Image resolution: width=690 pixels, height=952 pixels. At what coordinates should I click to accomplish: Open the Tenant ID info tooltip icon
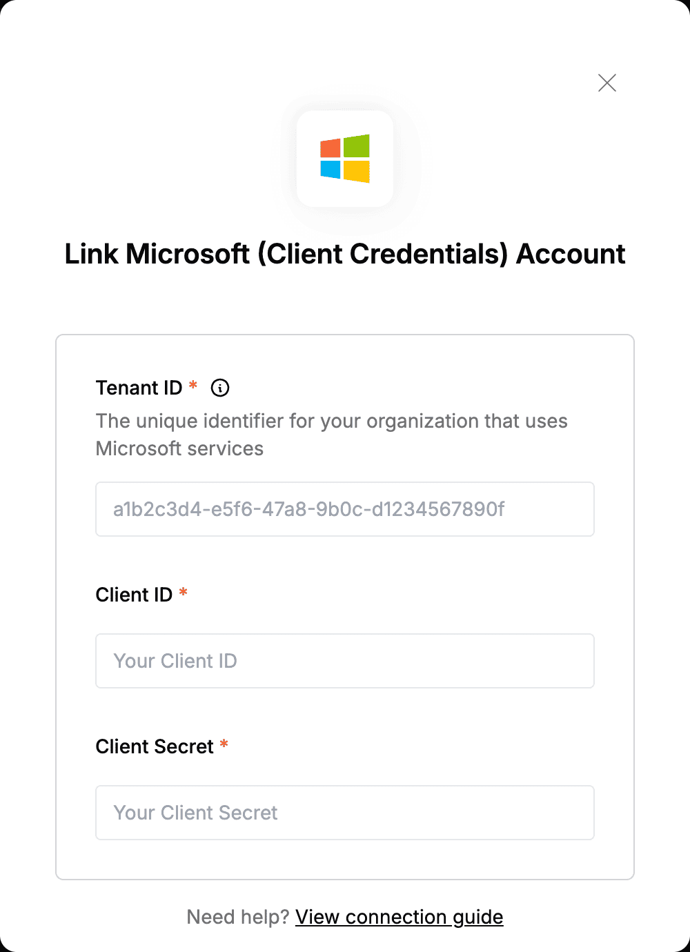pyautogui.click(x=220, y=388)
